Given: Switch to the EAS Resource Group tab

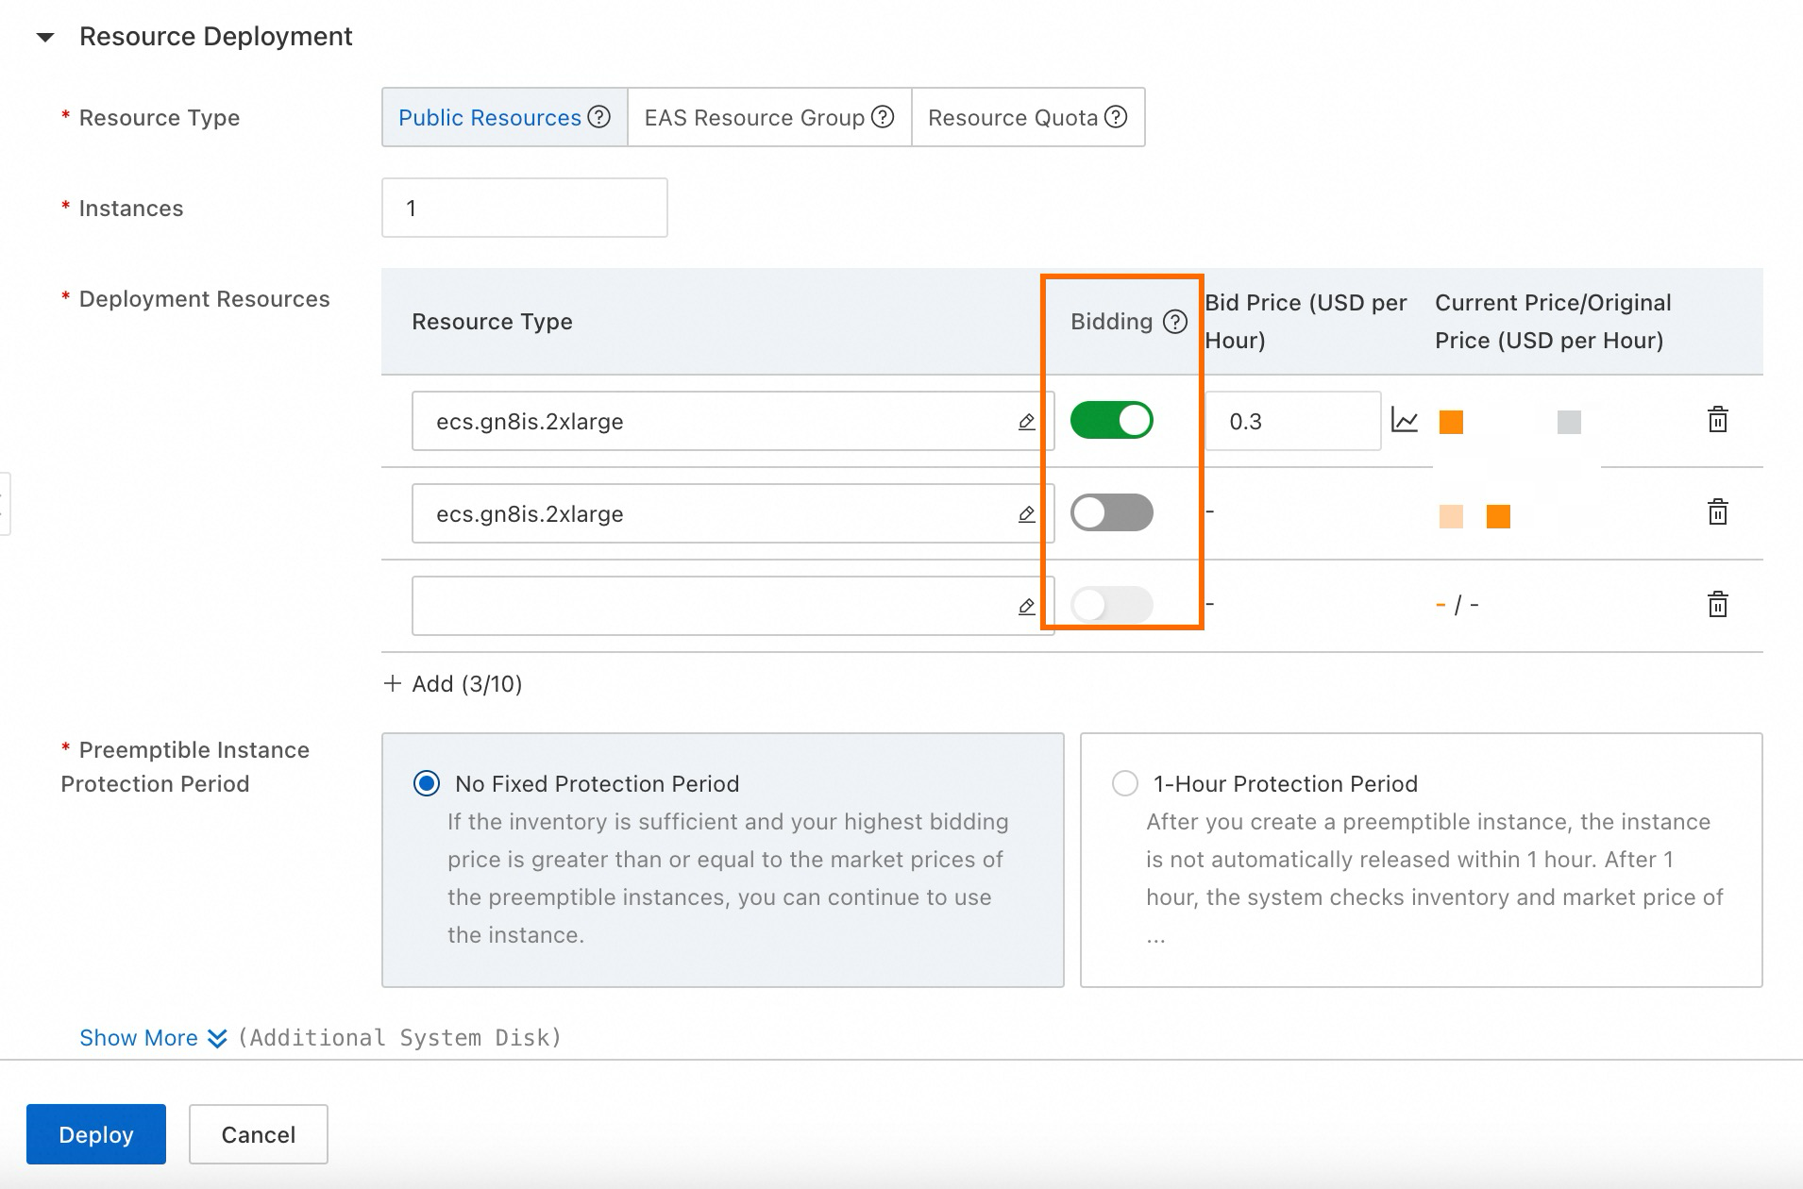Looking at the screenshot, I should click(754, 118).
